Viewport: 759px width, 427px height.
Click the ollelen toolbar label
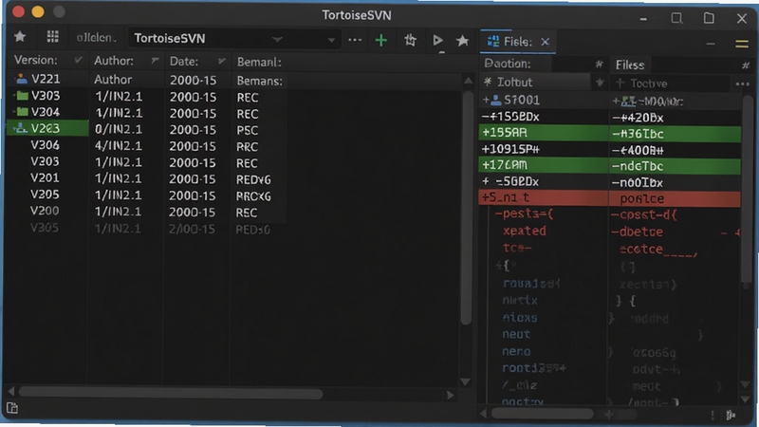96,38
